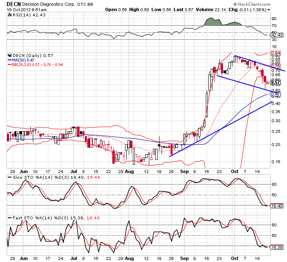Viewport: 287px width, 262px height.
Task: Click the OTC BB exchange label
Action: 85,4
